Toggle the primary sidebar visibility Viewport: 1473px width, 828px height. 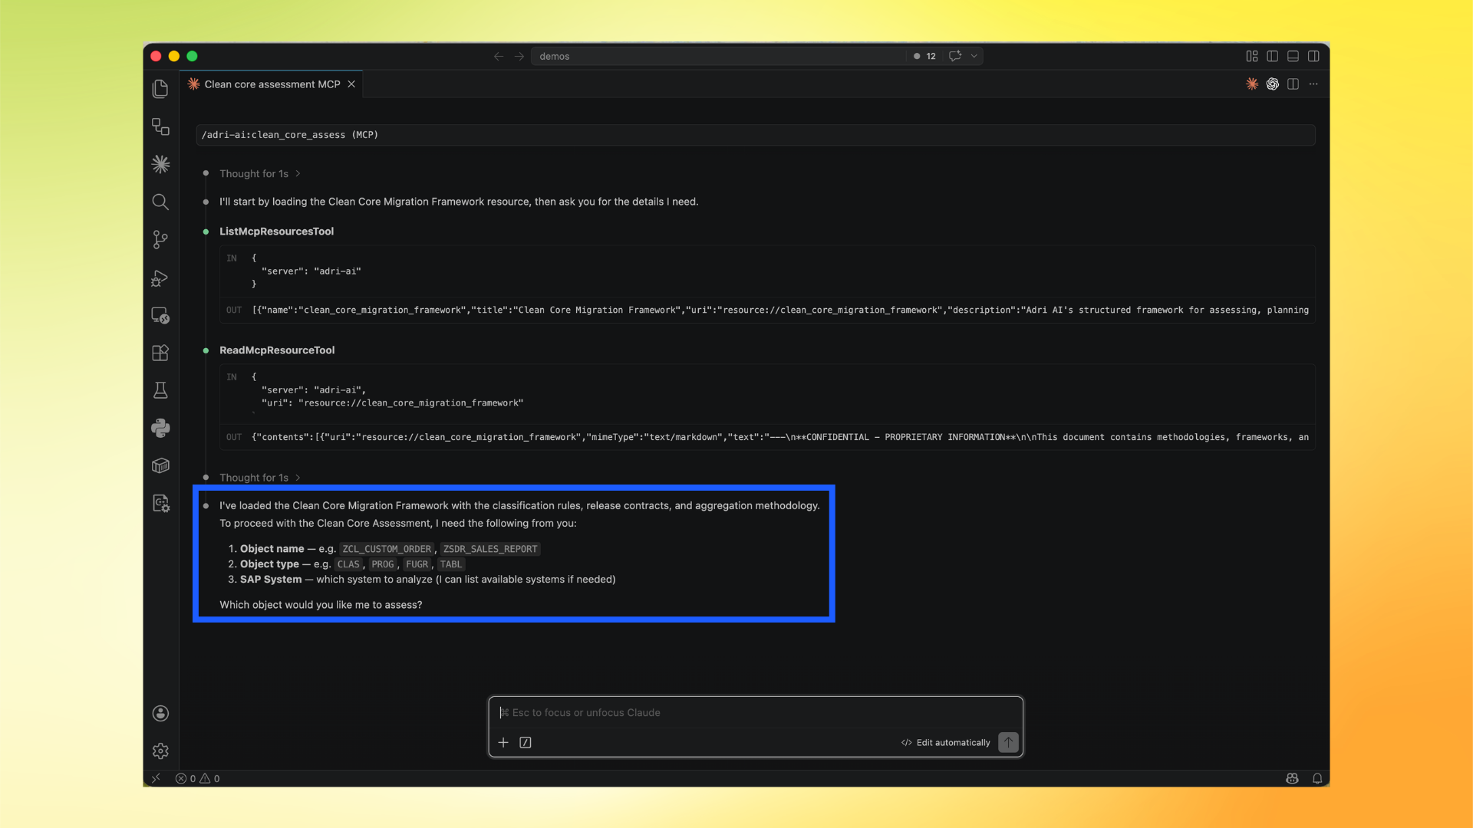point(1273,56)
